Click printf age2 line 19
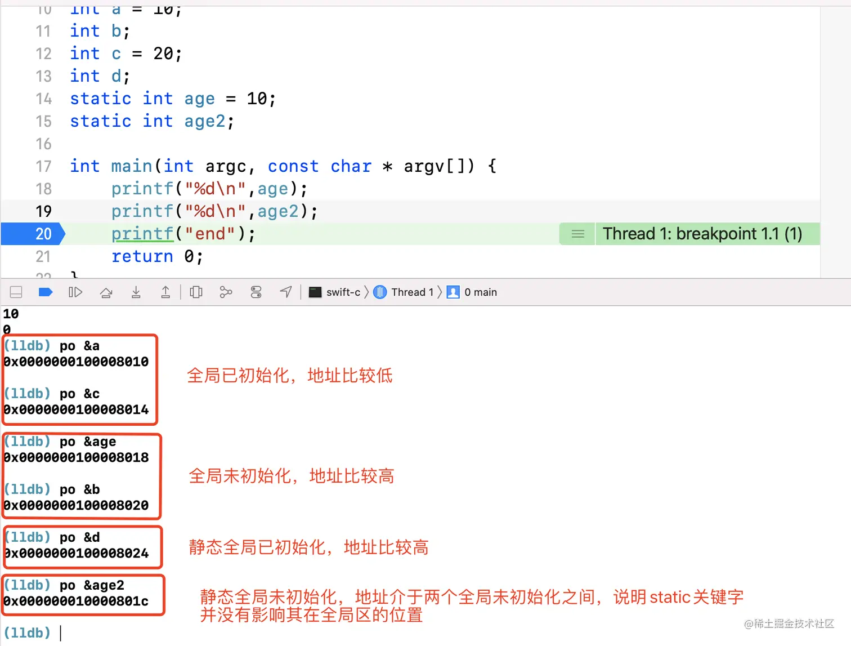 coord(214,211)
